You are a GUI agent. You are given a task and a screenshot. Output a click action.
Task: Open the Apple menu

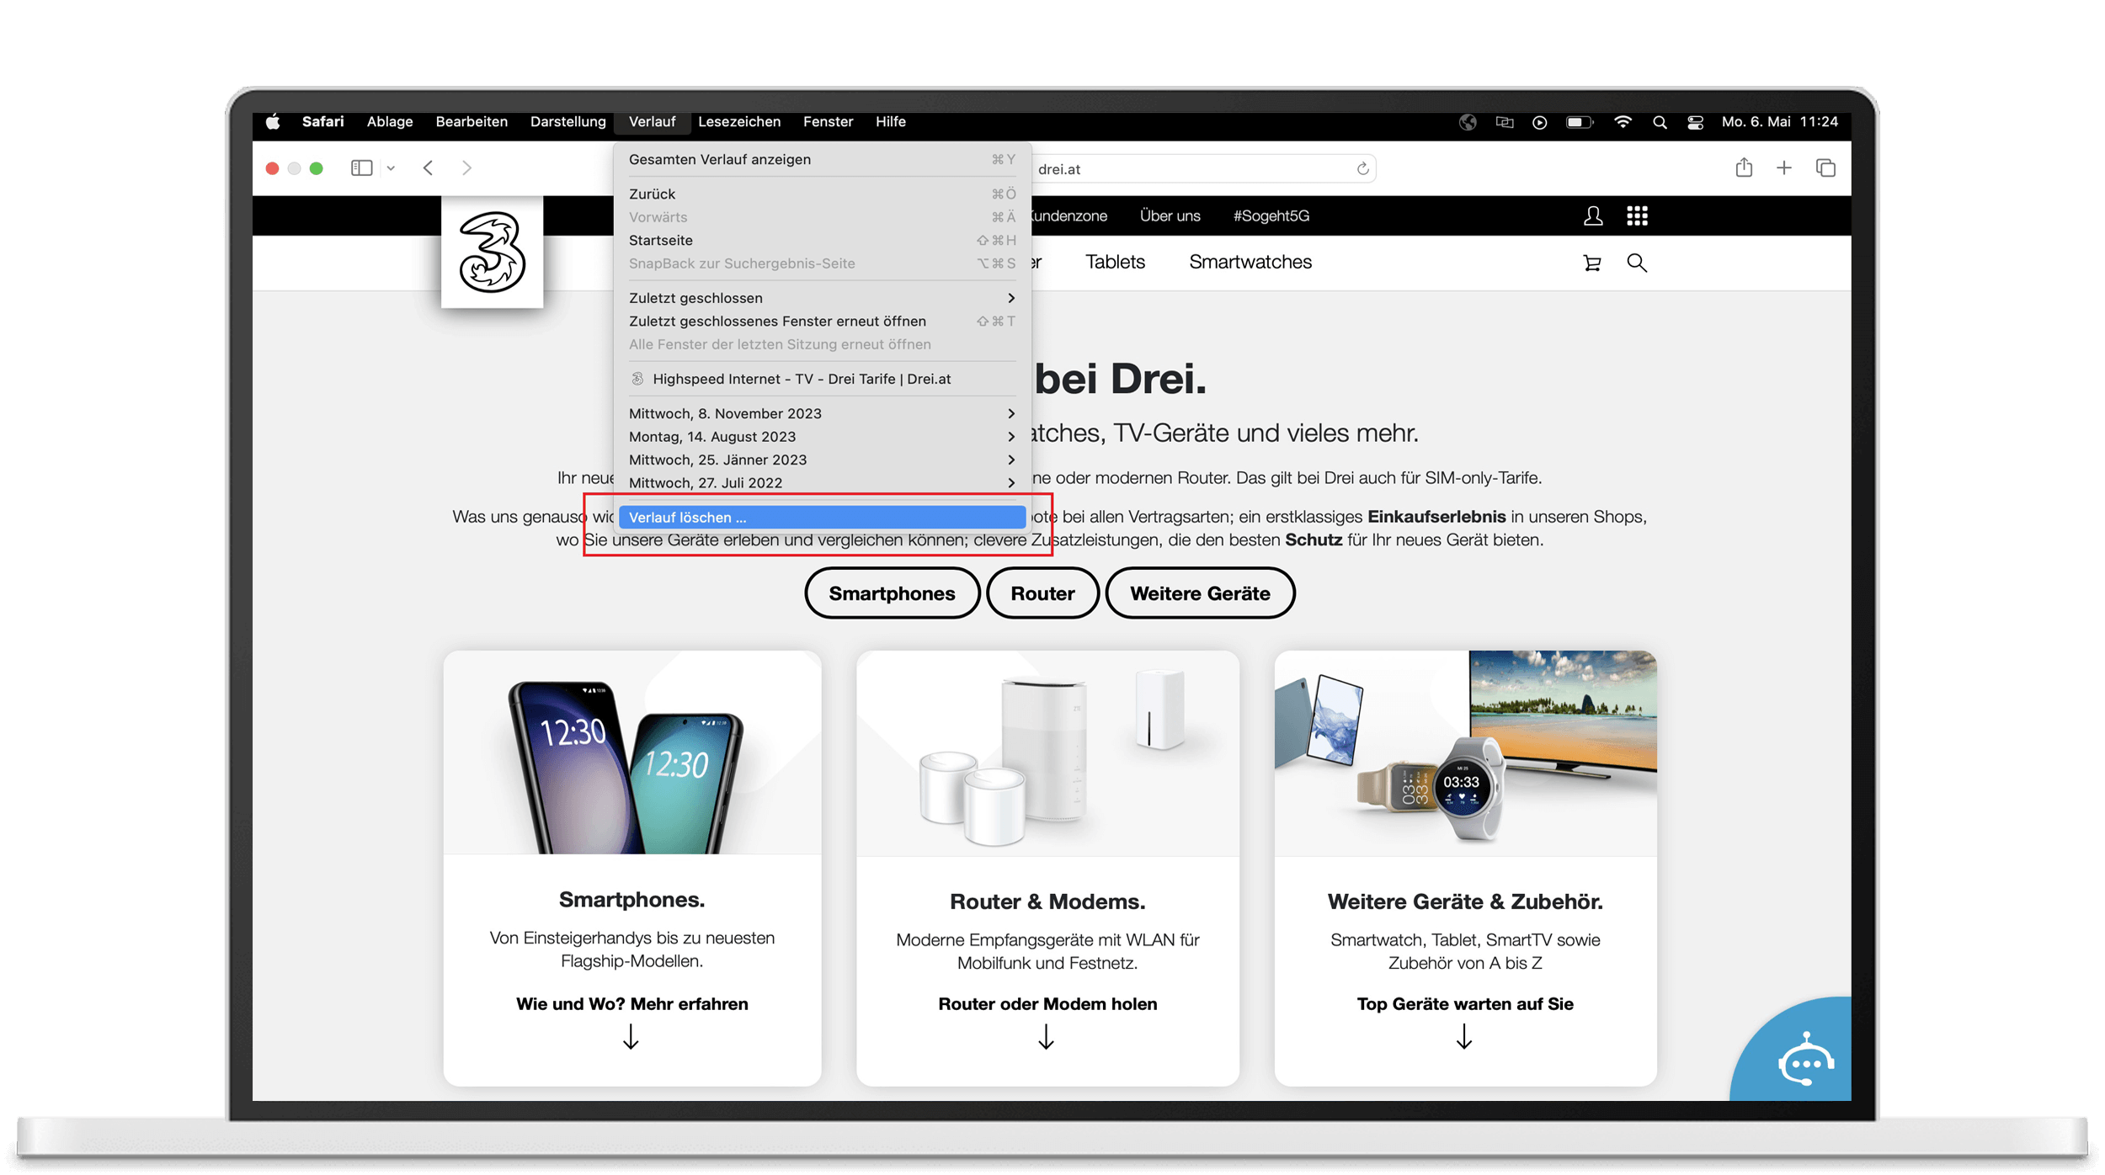tap(273, 122)
